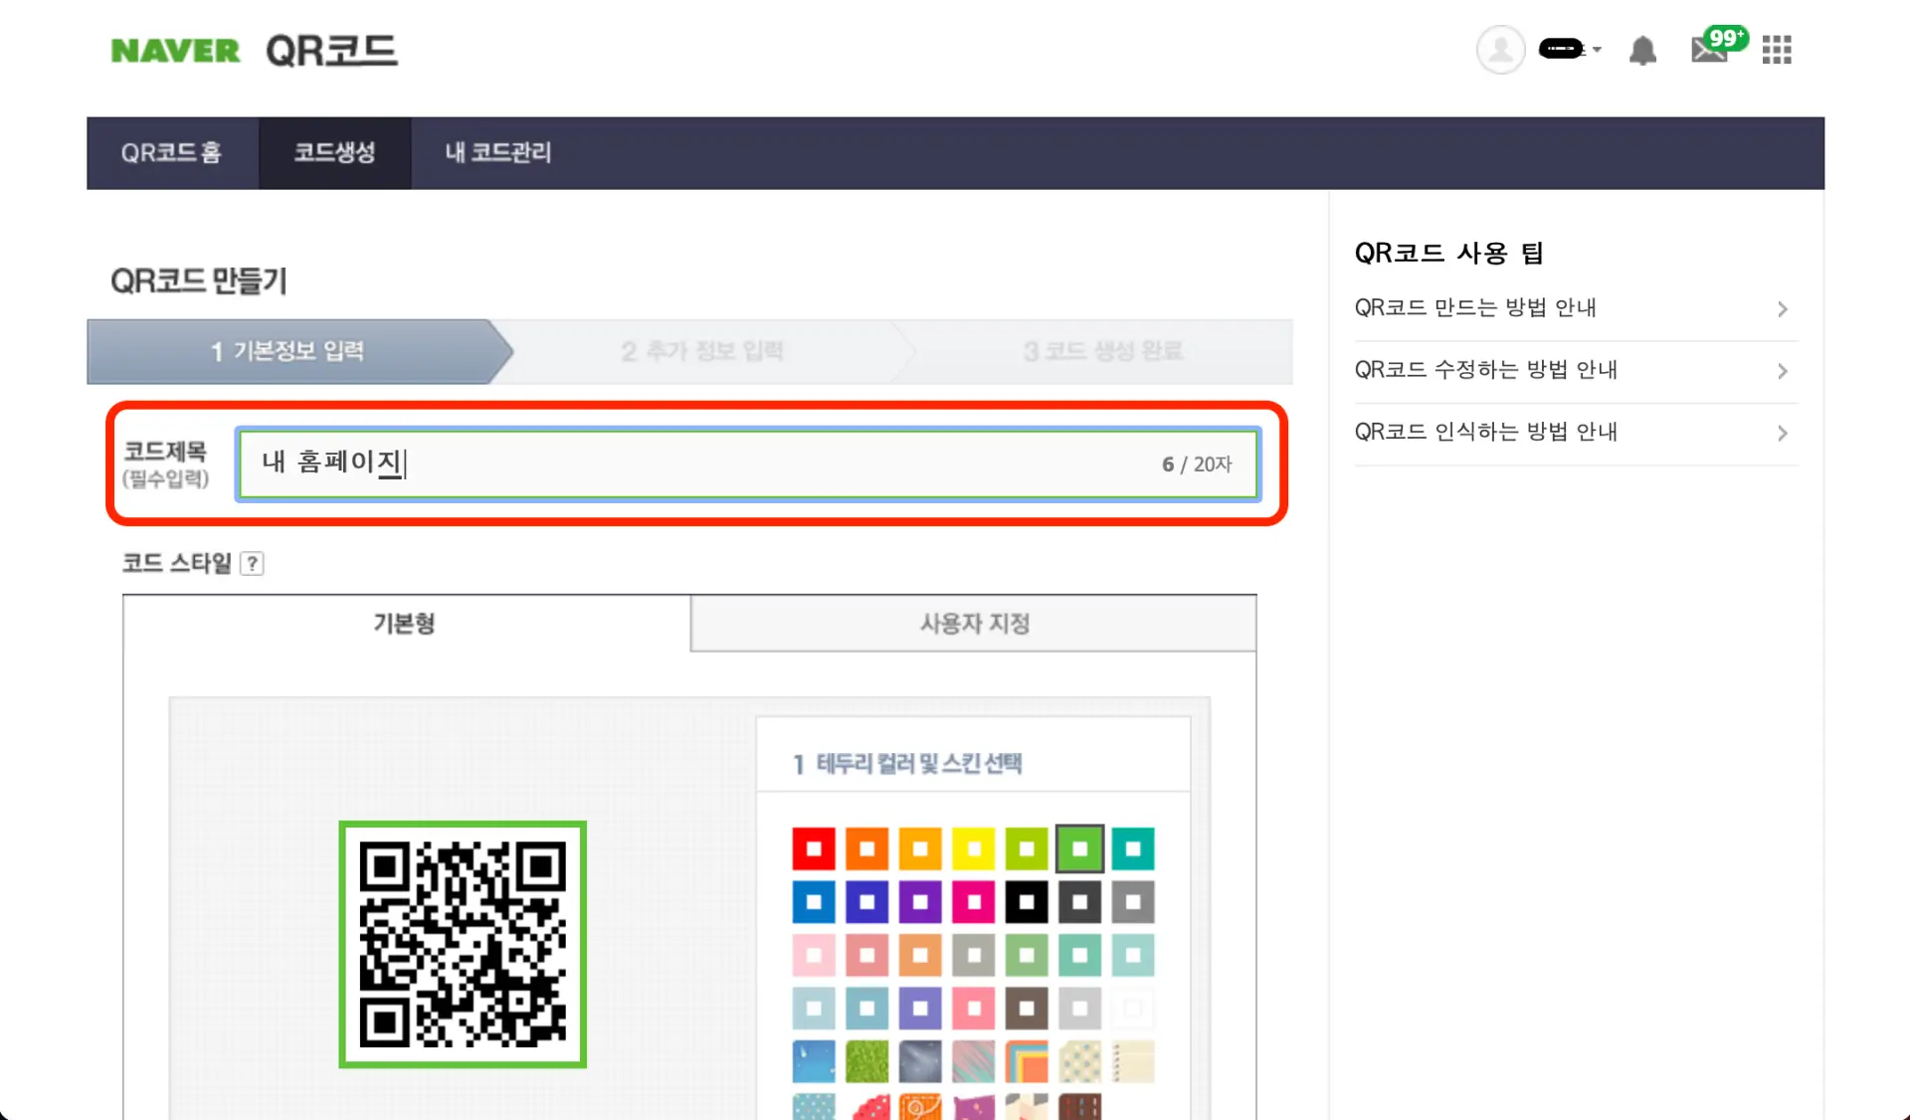Select the pastel periwinkle border color

click(x=920, y=1010)
